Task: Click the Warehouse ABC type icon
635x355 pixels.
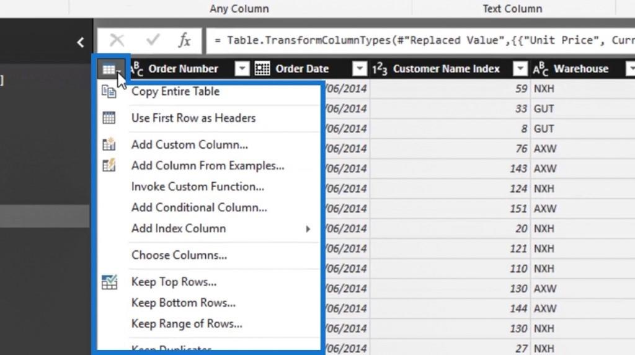Action: 540,69
